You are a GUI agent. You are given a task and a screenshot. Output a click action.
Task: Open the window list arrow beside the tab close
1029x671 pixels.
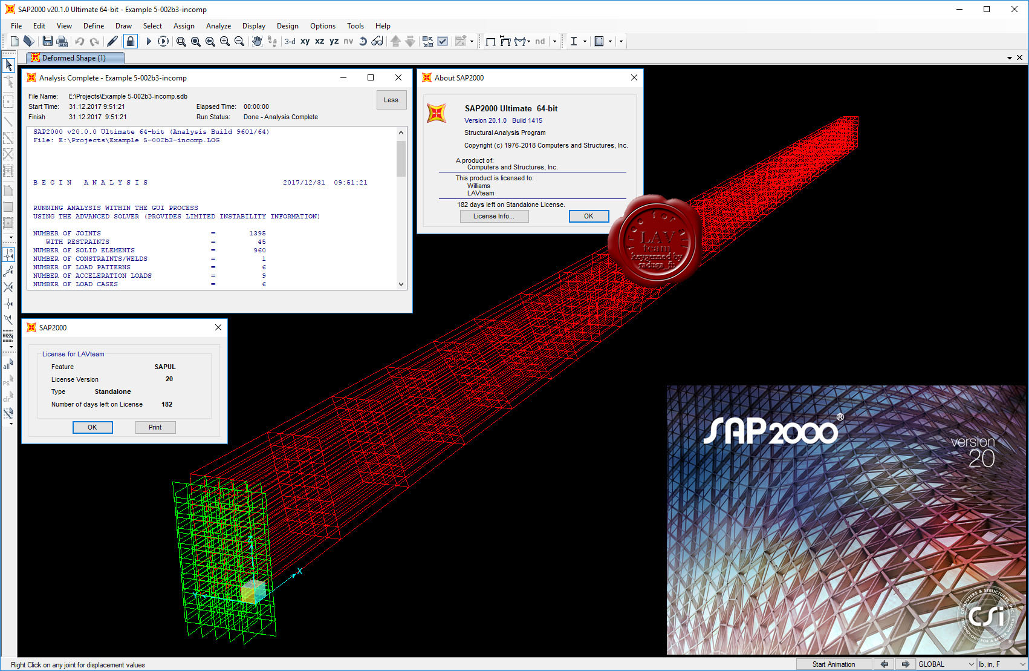[x=1010, y=58]
